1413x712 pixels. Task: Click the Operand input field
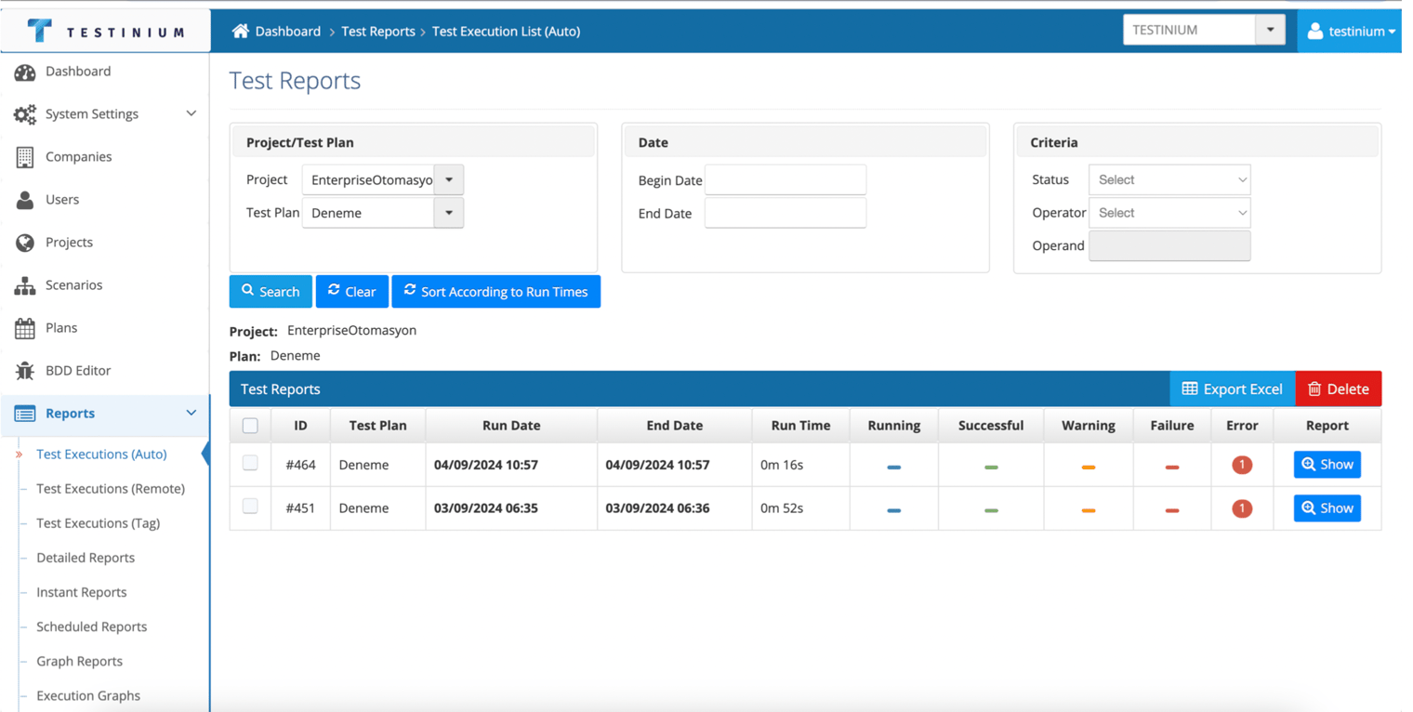1169,246
